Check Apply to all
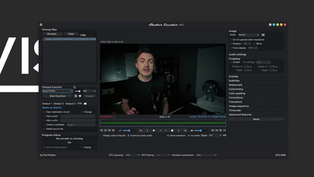The image size is (314, 177). click(x=157, y=117)
